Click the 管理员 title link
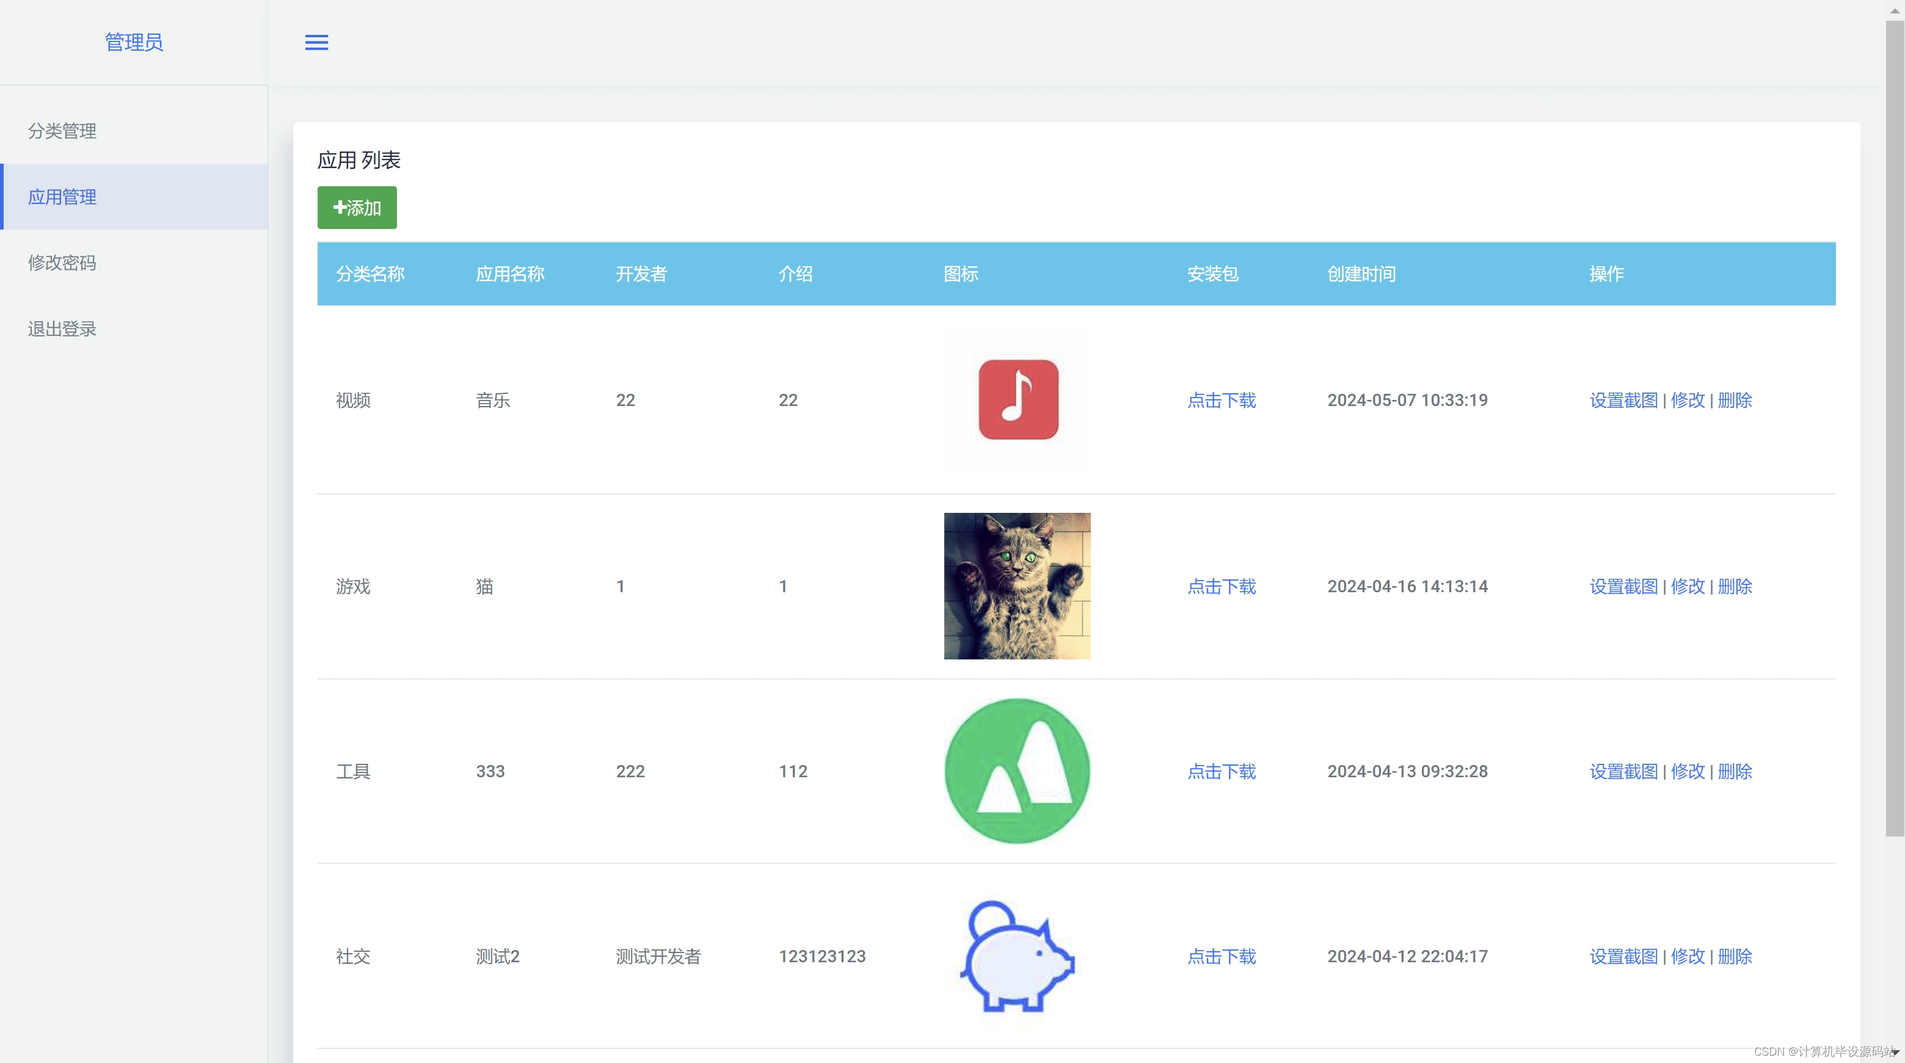 coord(134,42)
